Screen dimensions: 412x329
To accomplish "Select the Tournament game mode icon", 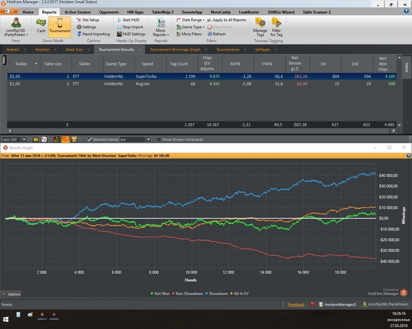I will pos(59,26).
